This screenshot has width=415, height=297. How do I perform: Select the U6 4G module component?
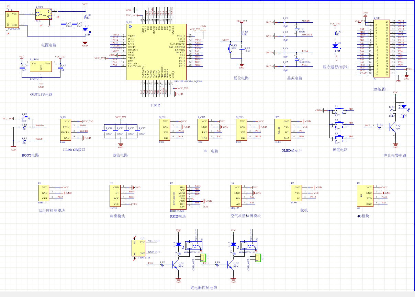click(365, 196)
